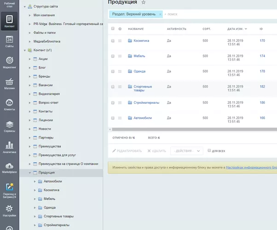Collapse the Продукция tree node
This screenshot has width=277, height=230.
coord(29,173)
